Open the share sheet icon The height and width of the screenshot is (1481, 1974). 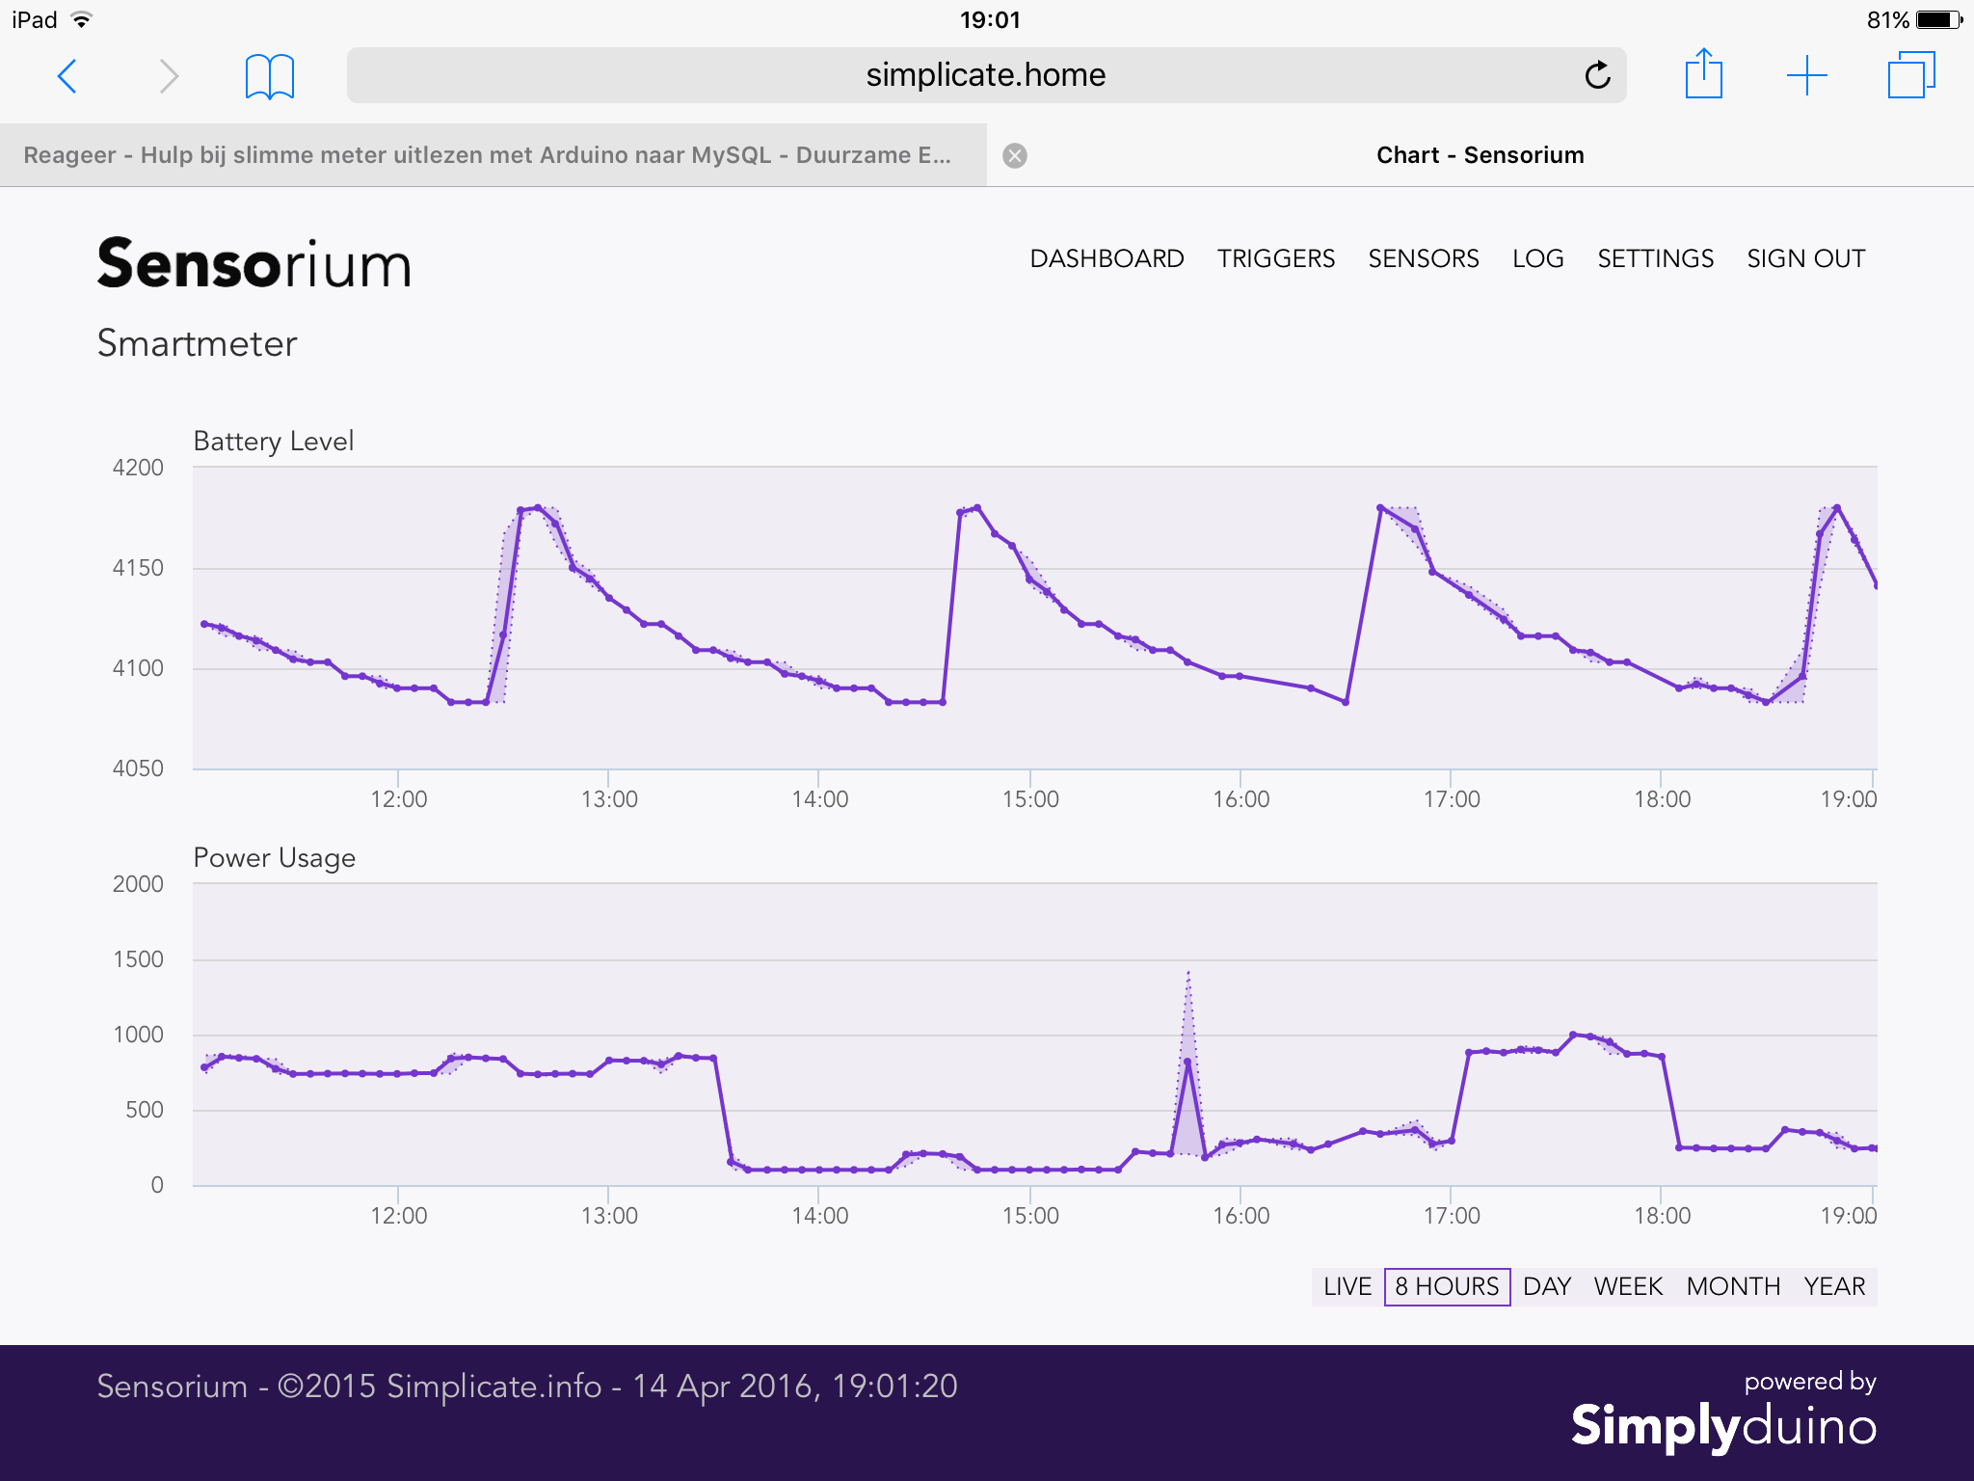[x=1703, y=74]
